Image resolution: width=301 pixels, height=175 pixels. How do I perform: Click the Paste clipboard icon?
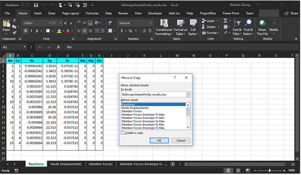[6, 24]
